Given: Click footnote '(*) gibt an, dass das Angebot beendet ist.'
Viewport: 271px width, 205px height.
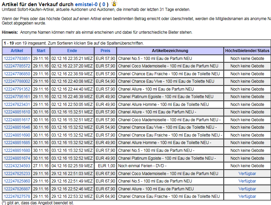Looking at the screenshot, I should point(38,203).
